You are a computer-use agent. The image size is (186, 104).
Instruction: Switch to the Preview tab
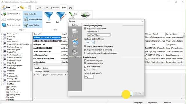coord(38,68)
